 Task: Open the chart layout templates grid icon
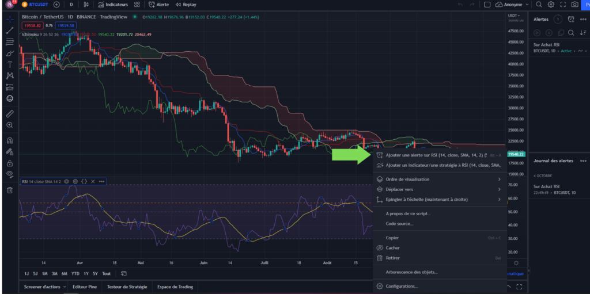point(137,5)
